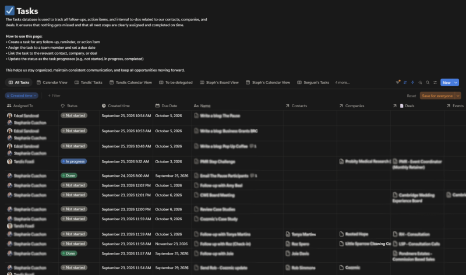This screenshot has height=275, width=466.
Task: Click the Assigned To column people icon
Action: 9,105
